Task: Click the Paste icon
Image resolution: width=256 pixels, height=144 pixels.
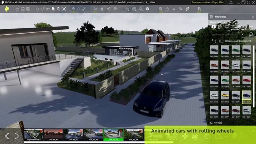Action: (59, 9)
